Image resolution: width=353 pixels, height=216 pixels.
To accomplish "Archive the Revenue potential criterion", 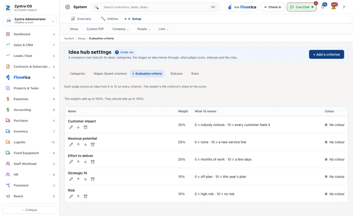I will (x=93, y=144).
